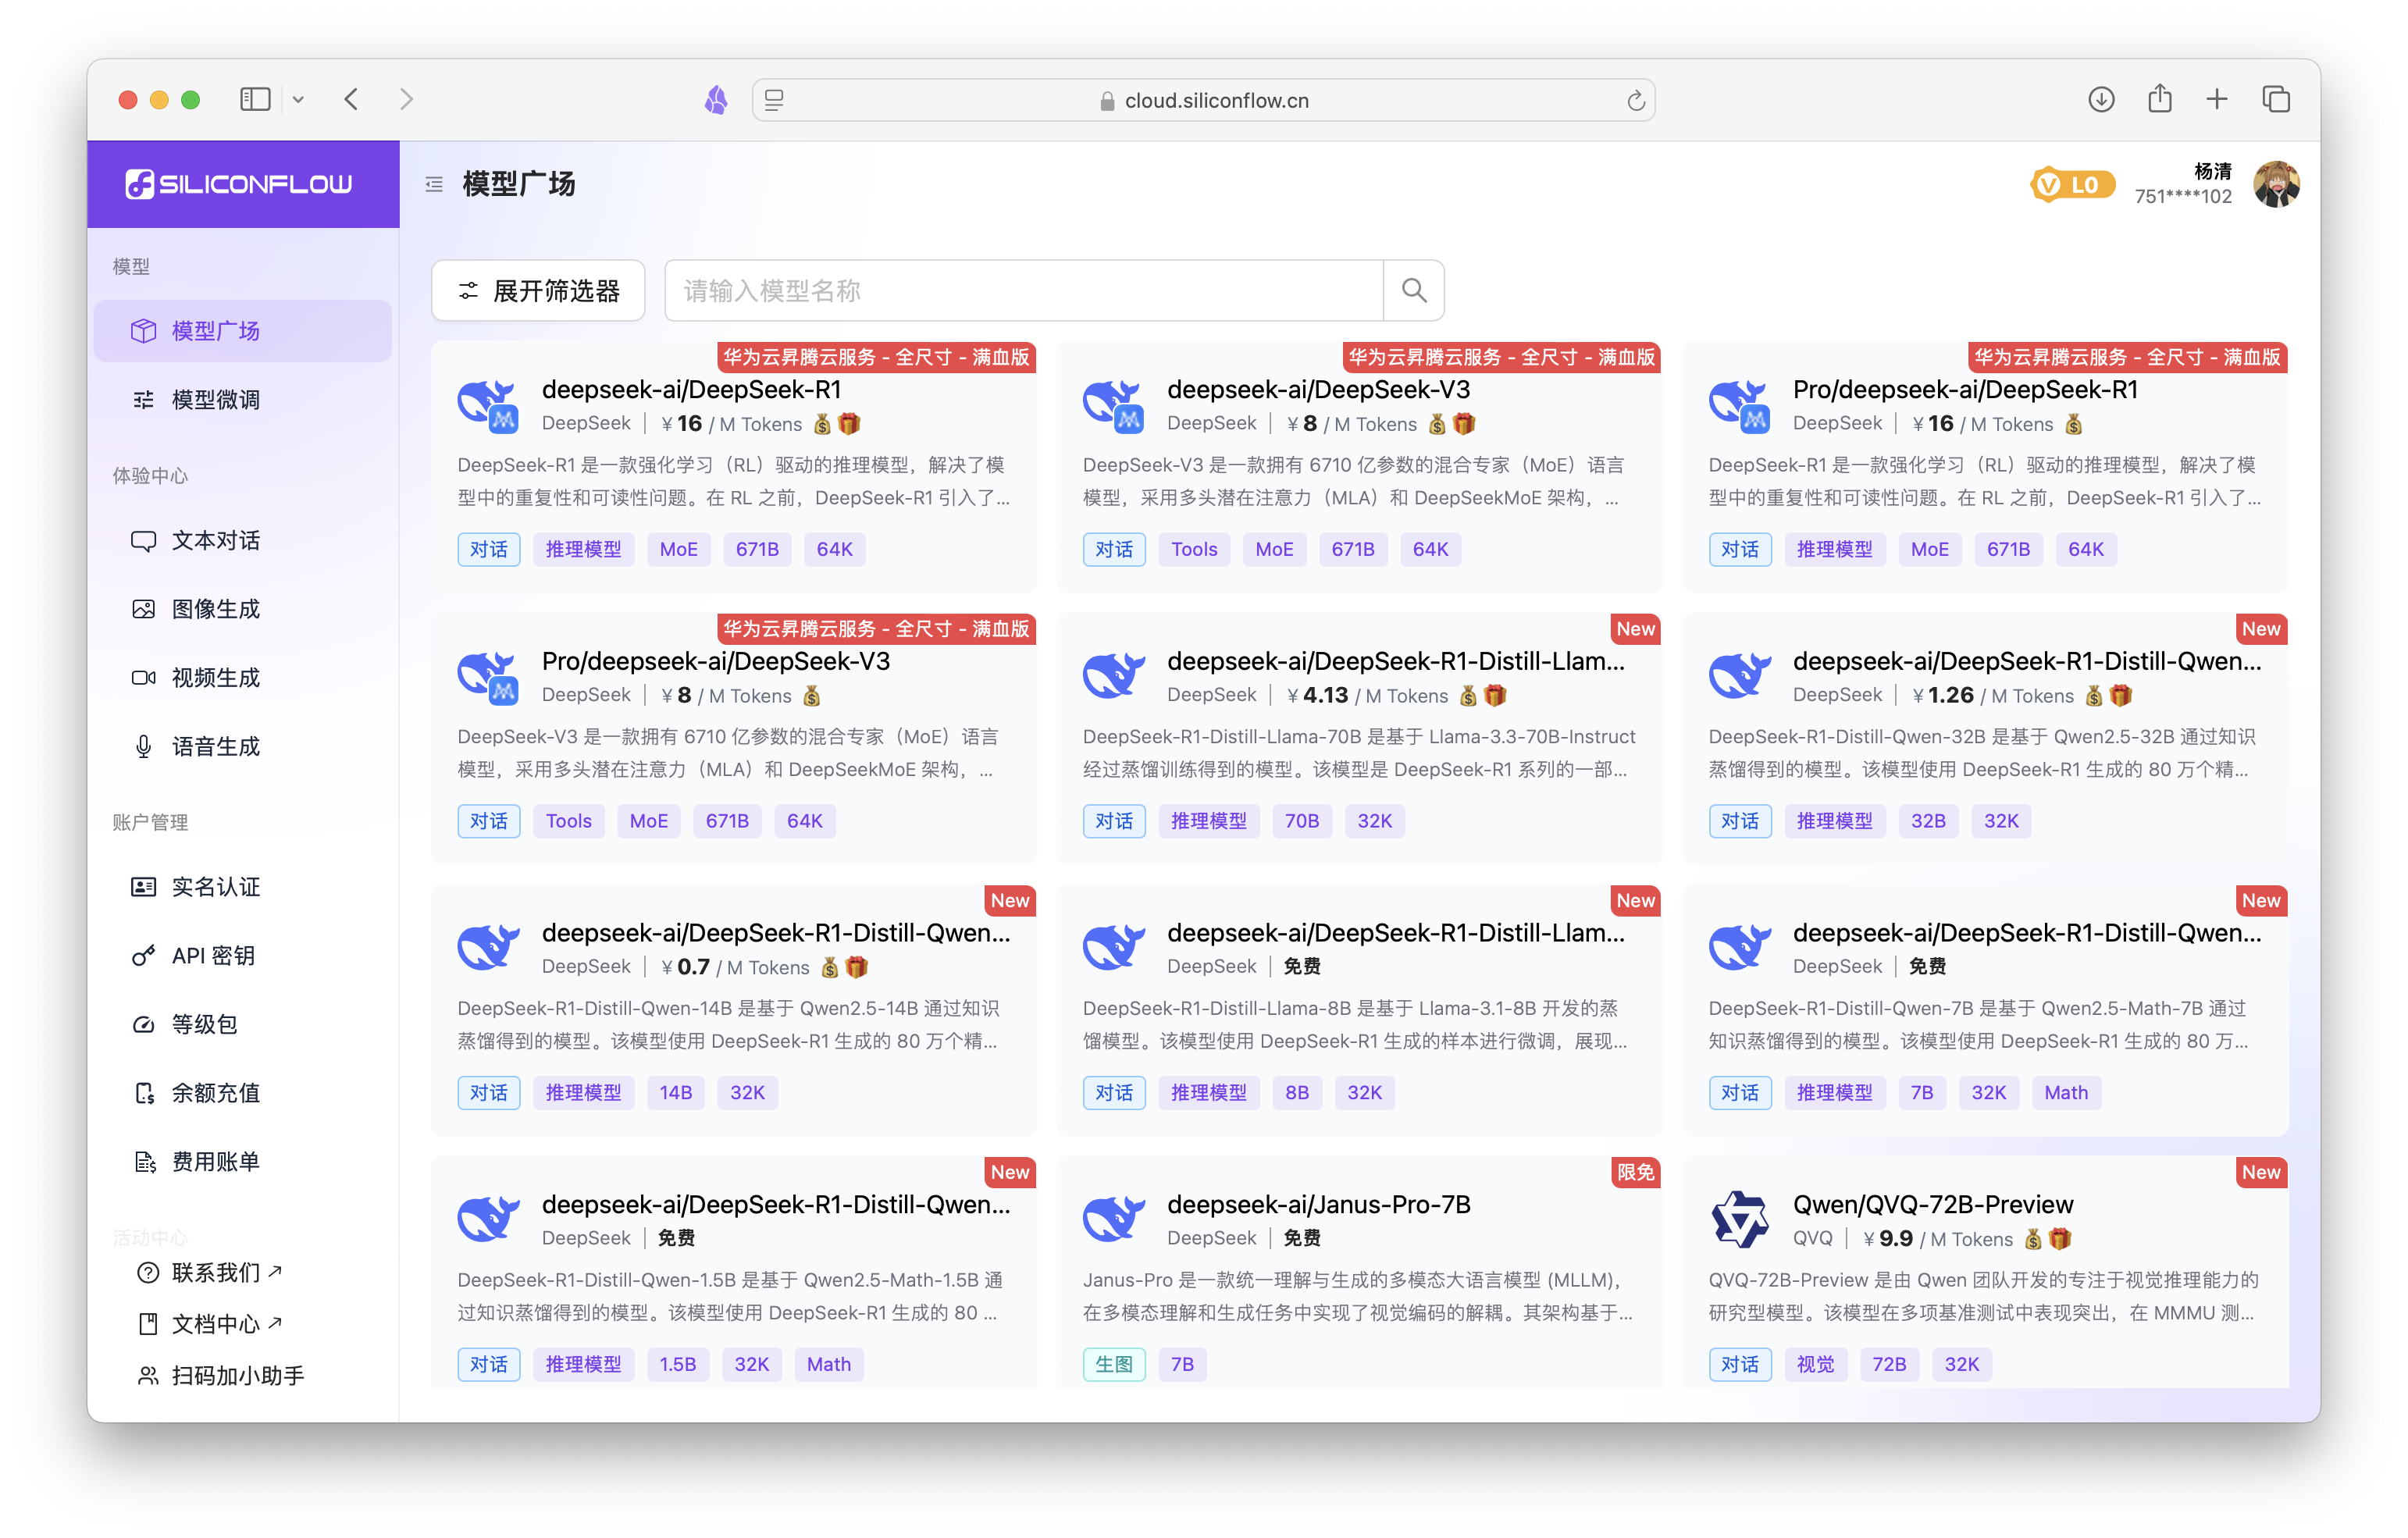Click the SiliconFlow logo
Viewport: 2408px width, 1538px height.
238,184
